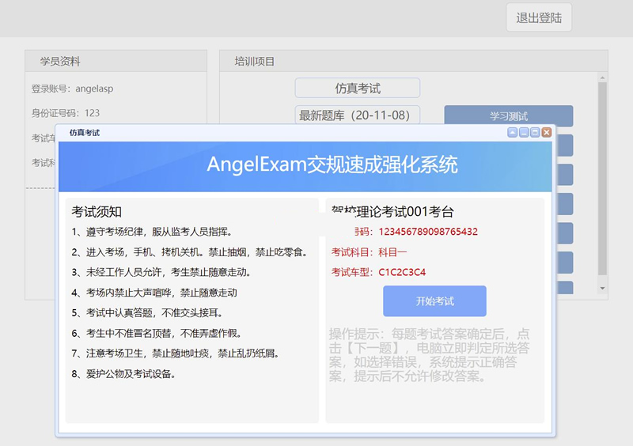Viewport: 633px width, 446px height.
Task: Click the 登录账号 angelasp text
Action: click(72, 89)
